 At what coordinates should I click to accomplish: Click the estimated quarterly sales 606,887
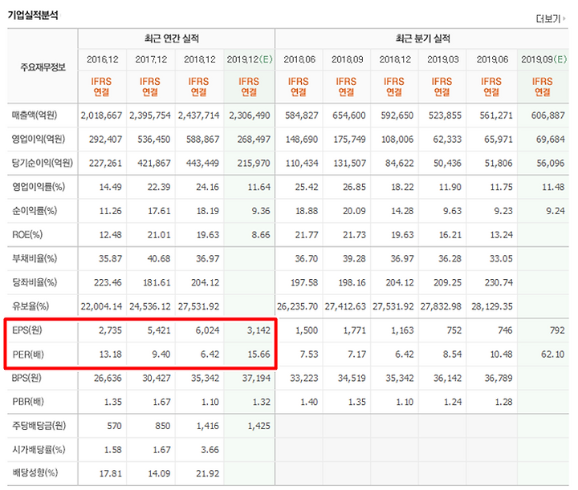(547, 115)
